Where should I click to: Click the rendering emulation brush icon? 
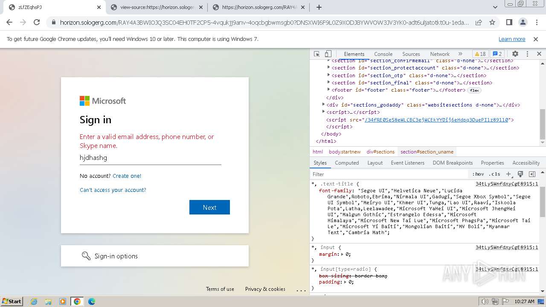tap(520, 174)
